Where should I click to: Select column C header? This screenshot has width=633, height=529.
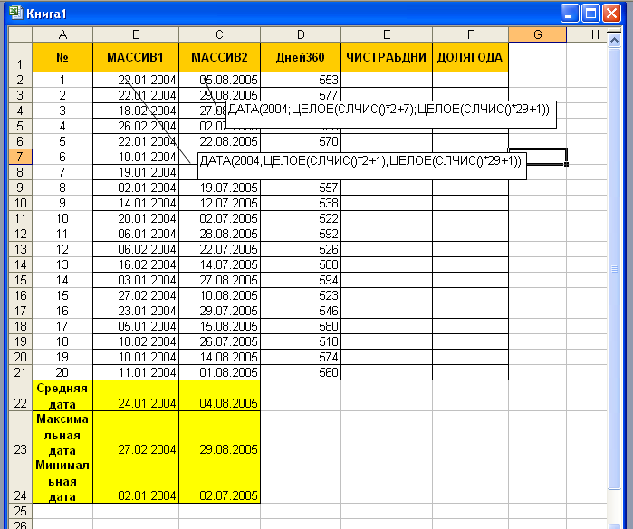[220, 34]
